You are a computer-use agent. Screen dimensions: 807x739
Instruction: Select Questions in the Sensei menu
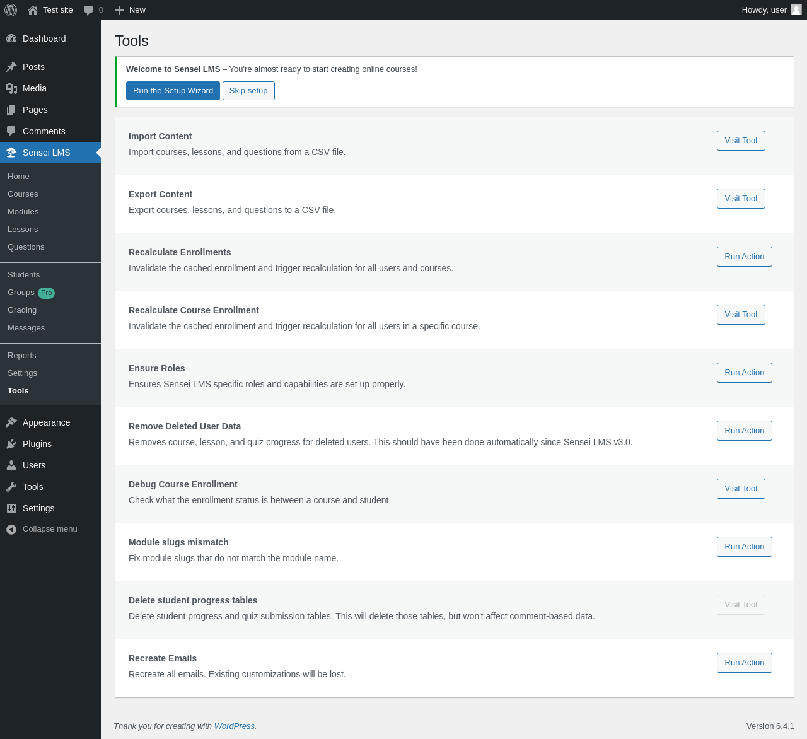coord(50,247)
